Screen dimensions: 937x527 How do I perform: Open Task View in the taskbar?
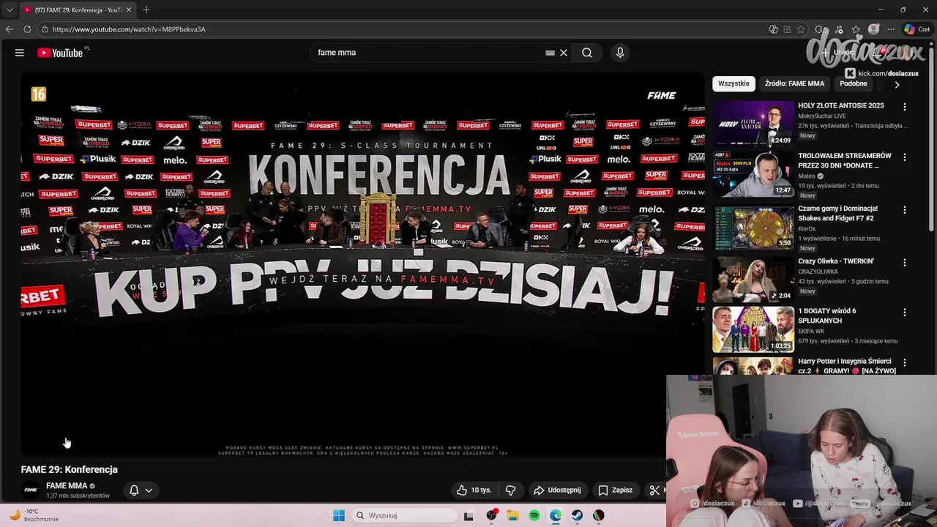tap(468, 515)
